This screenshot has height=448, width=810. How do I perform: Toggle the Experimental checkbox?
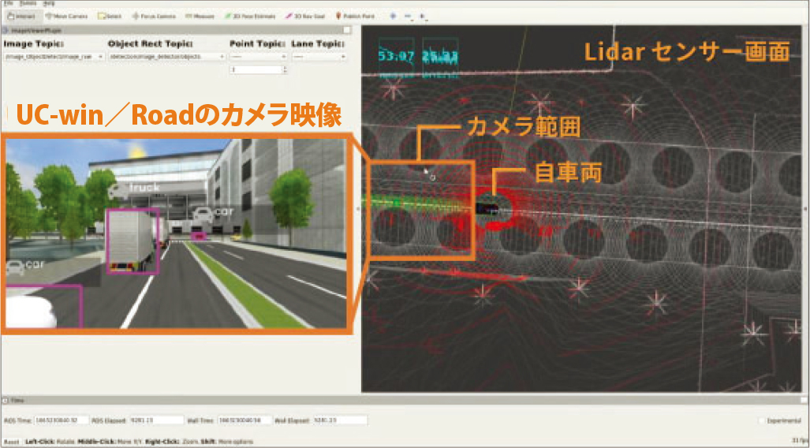point(762,421)
